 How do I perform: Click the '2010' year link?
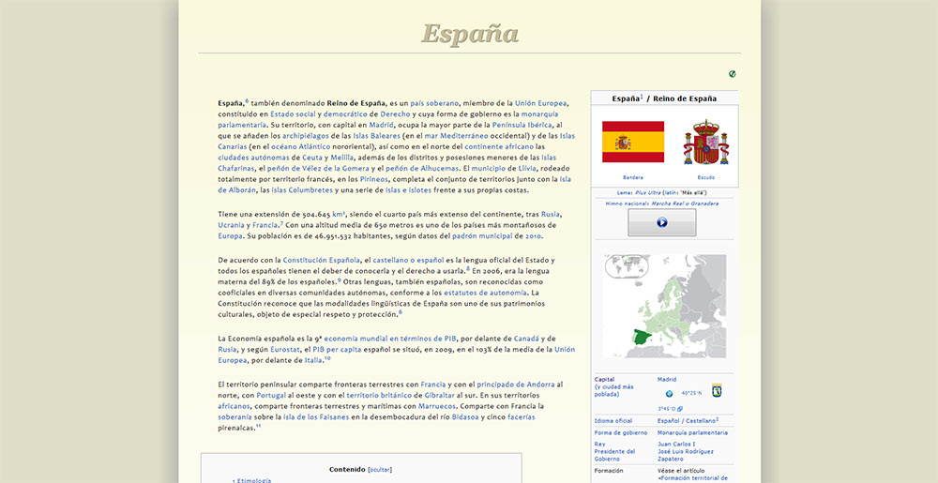click(533, 236)
